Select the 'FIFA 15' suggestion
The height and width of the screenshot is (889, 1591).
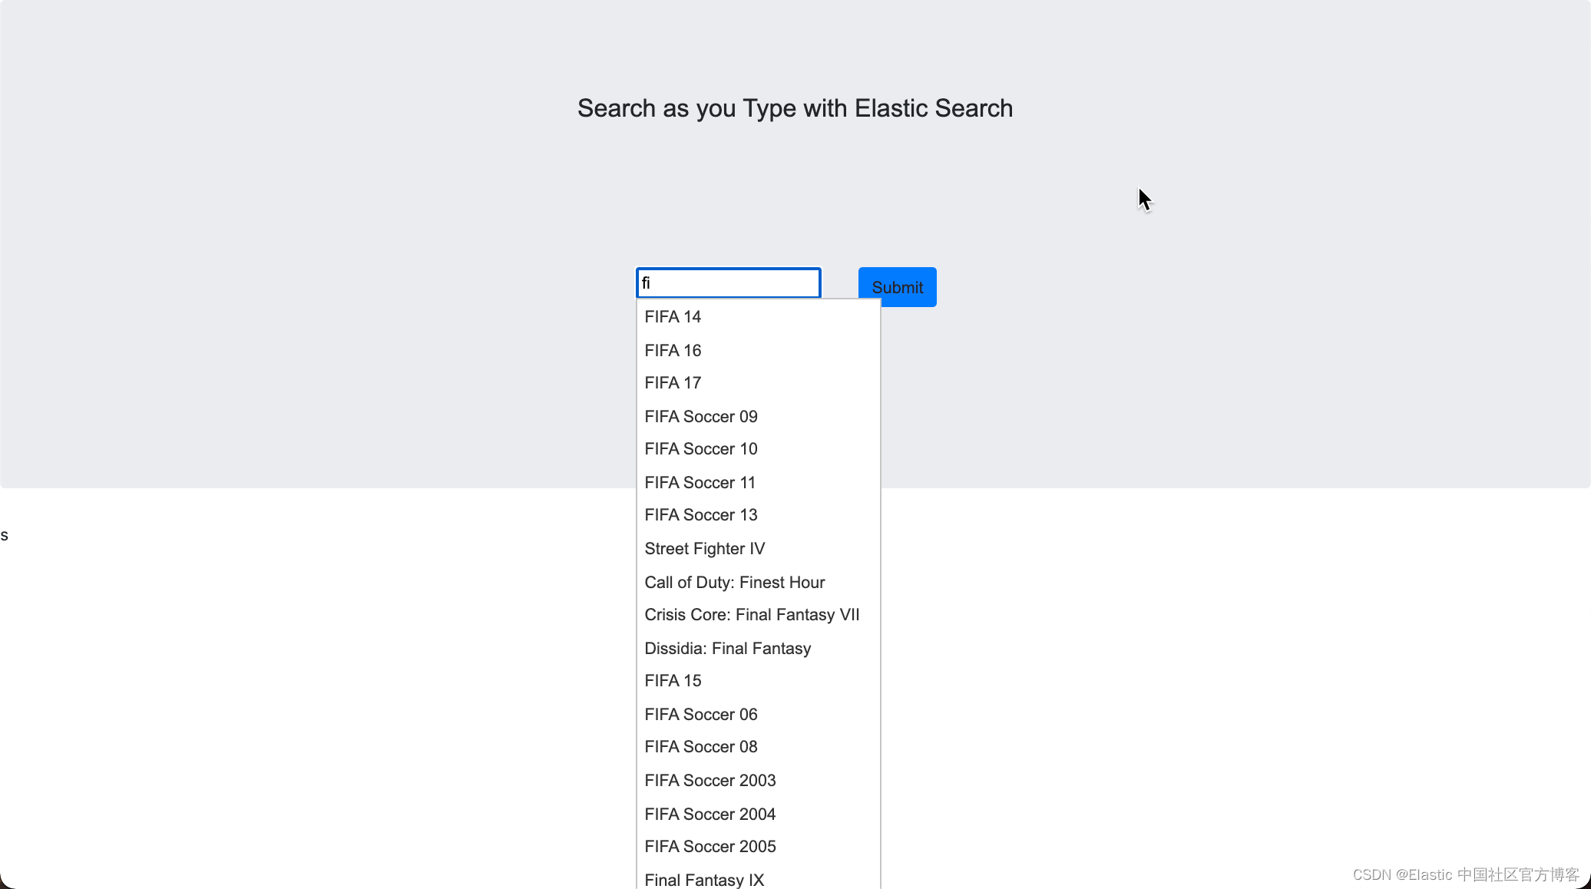(x=673, y=681)
